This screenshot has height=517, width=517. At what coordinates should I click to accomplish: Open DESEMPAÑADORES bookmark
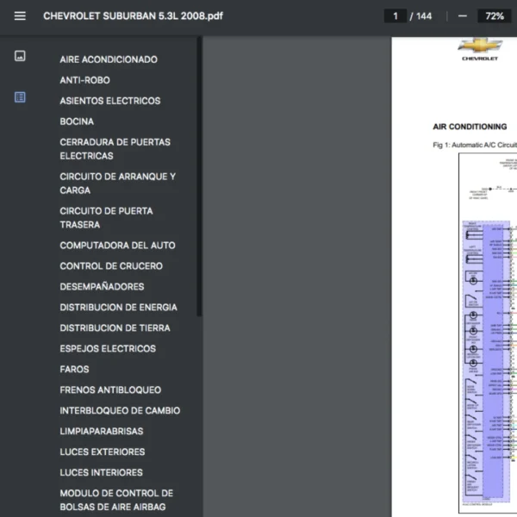coord(102,287)
